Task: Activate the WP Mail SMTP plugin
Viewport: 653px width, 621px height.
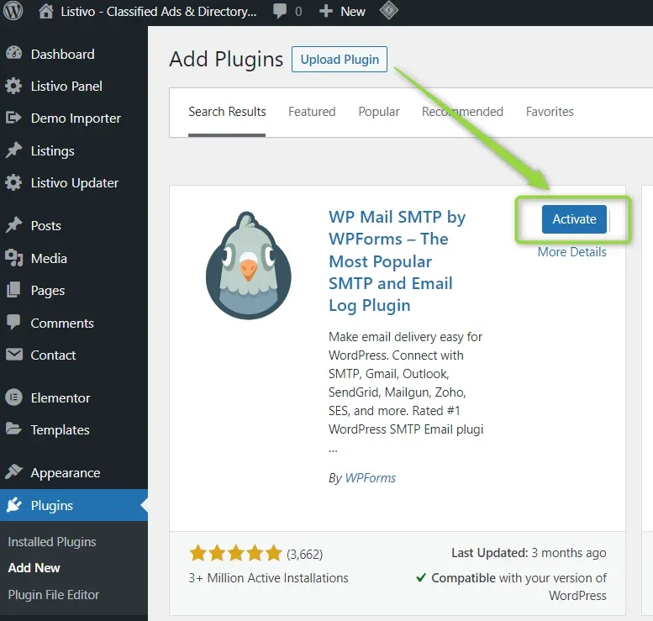Action: [x=574, y=219]
